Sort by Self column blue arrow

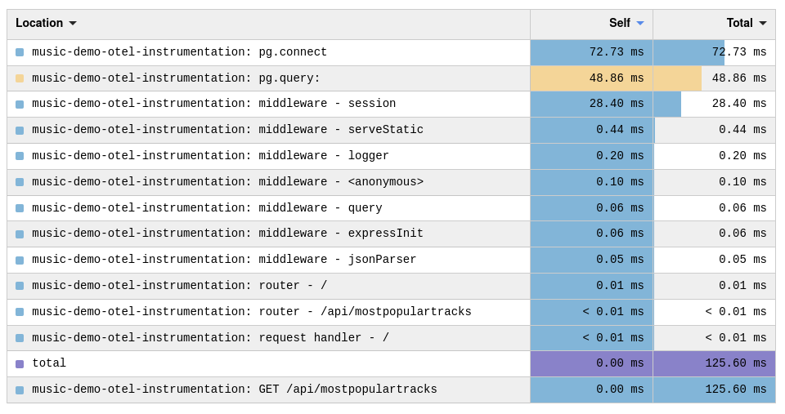[639, 24]
